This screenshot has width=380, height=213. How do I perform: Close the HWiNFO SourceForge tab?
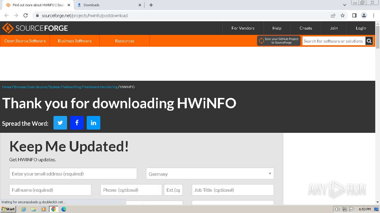69,5
